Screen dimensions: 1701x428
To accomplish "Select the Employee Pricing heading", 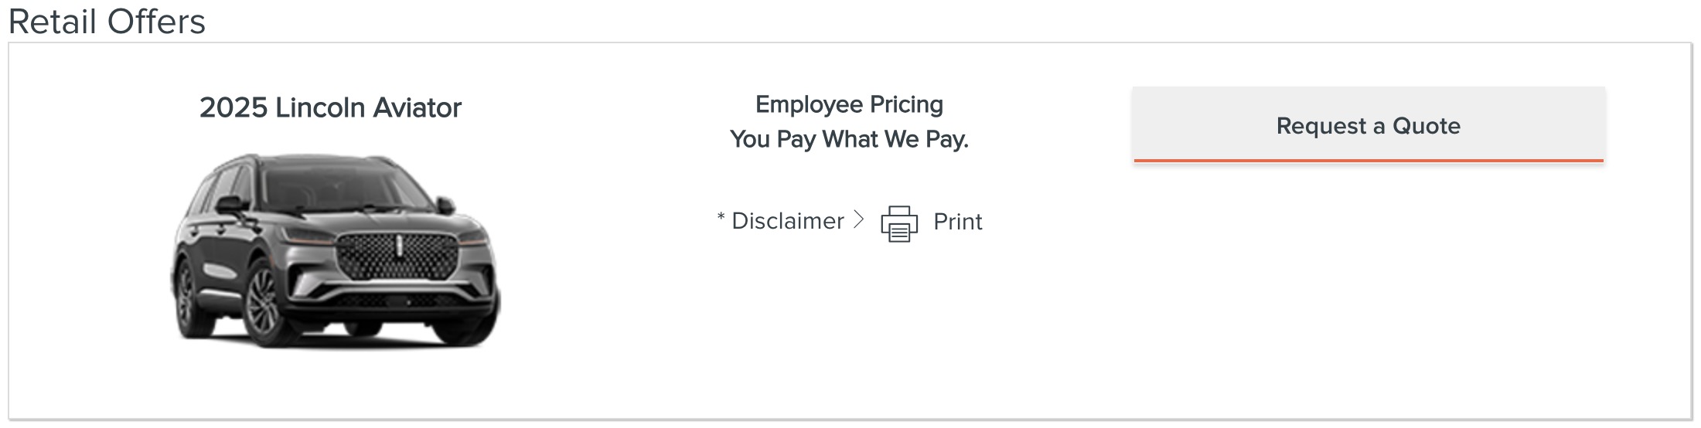I will click(849, 104).
